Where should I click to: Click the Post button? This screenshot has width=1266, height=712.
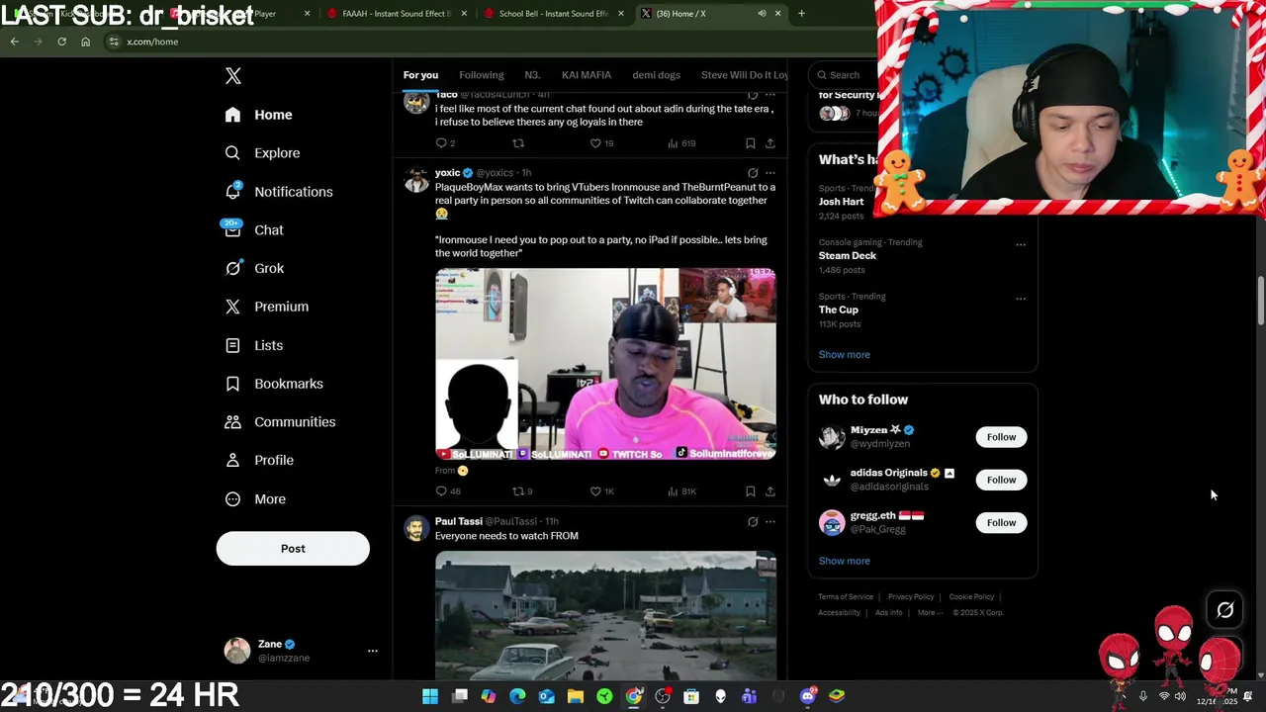click(293, 549)
